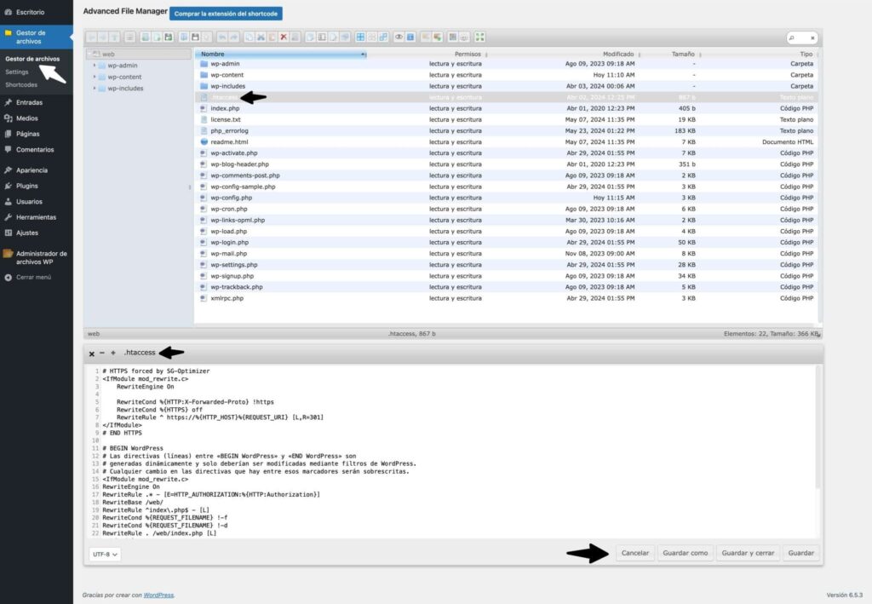Image resolution: width=872 pixels, height=604 pixels.
Task: Open the Medios menu
Action: pyautogui.click(x=36, y=118)
